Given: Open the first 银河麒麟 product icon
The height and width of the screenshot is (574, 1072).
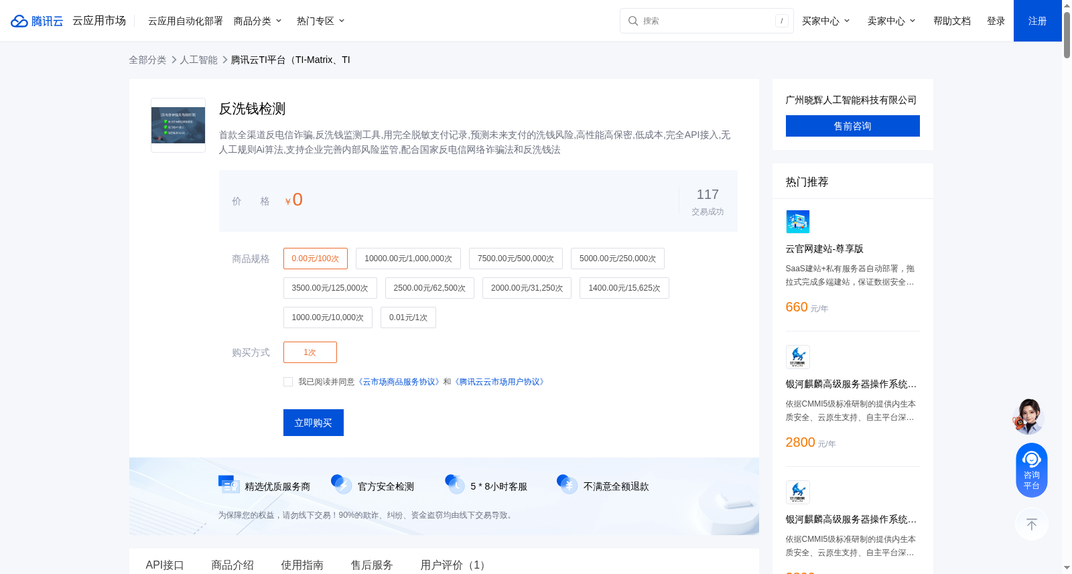Looking at the screenshot, I should 797,357.
